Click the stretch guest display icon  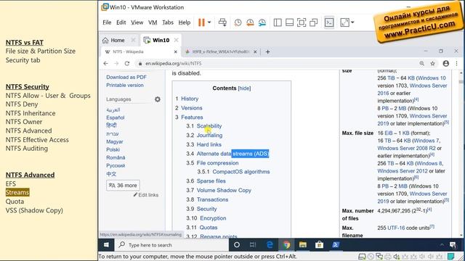pyautogui.click(x=344, y=22)
